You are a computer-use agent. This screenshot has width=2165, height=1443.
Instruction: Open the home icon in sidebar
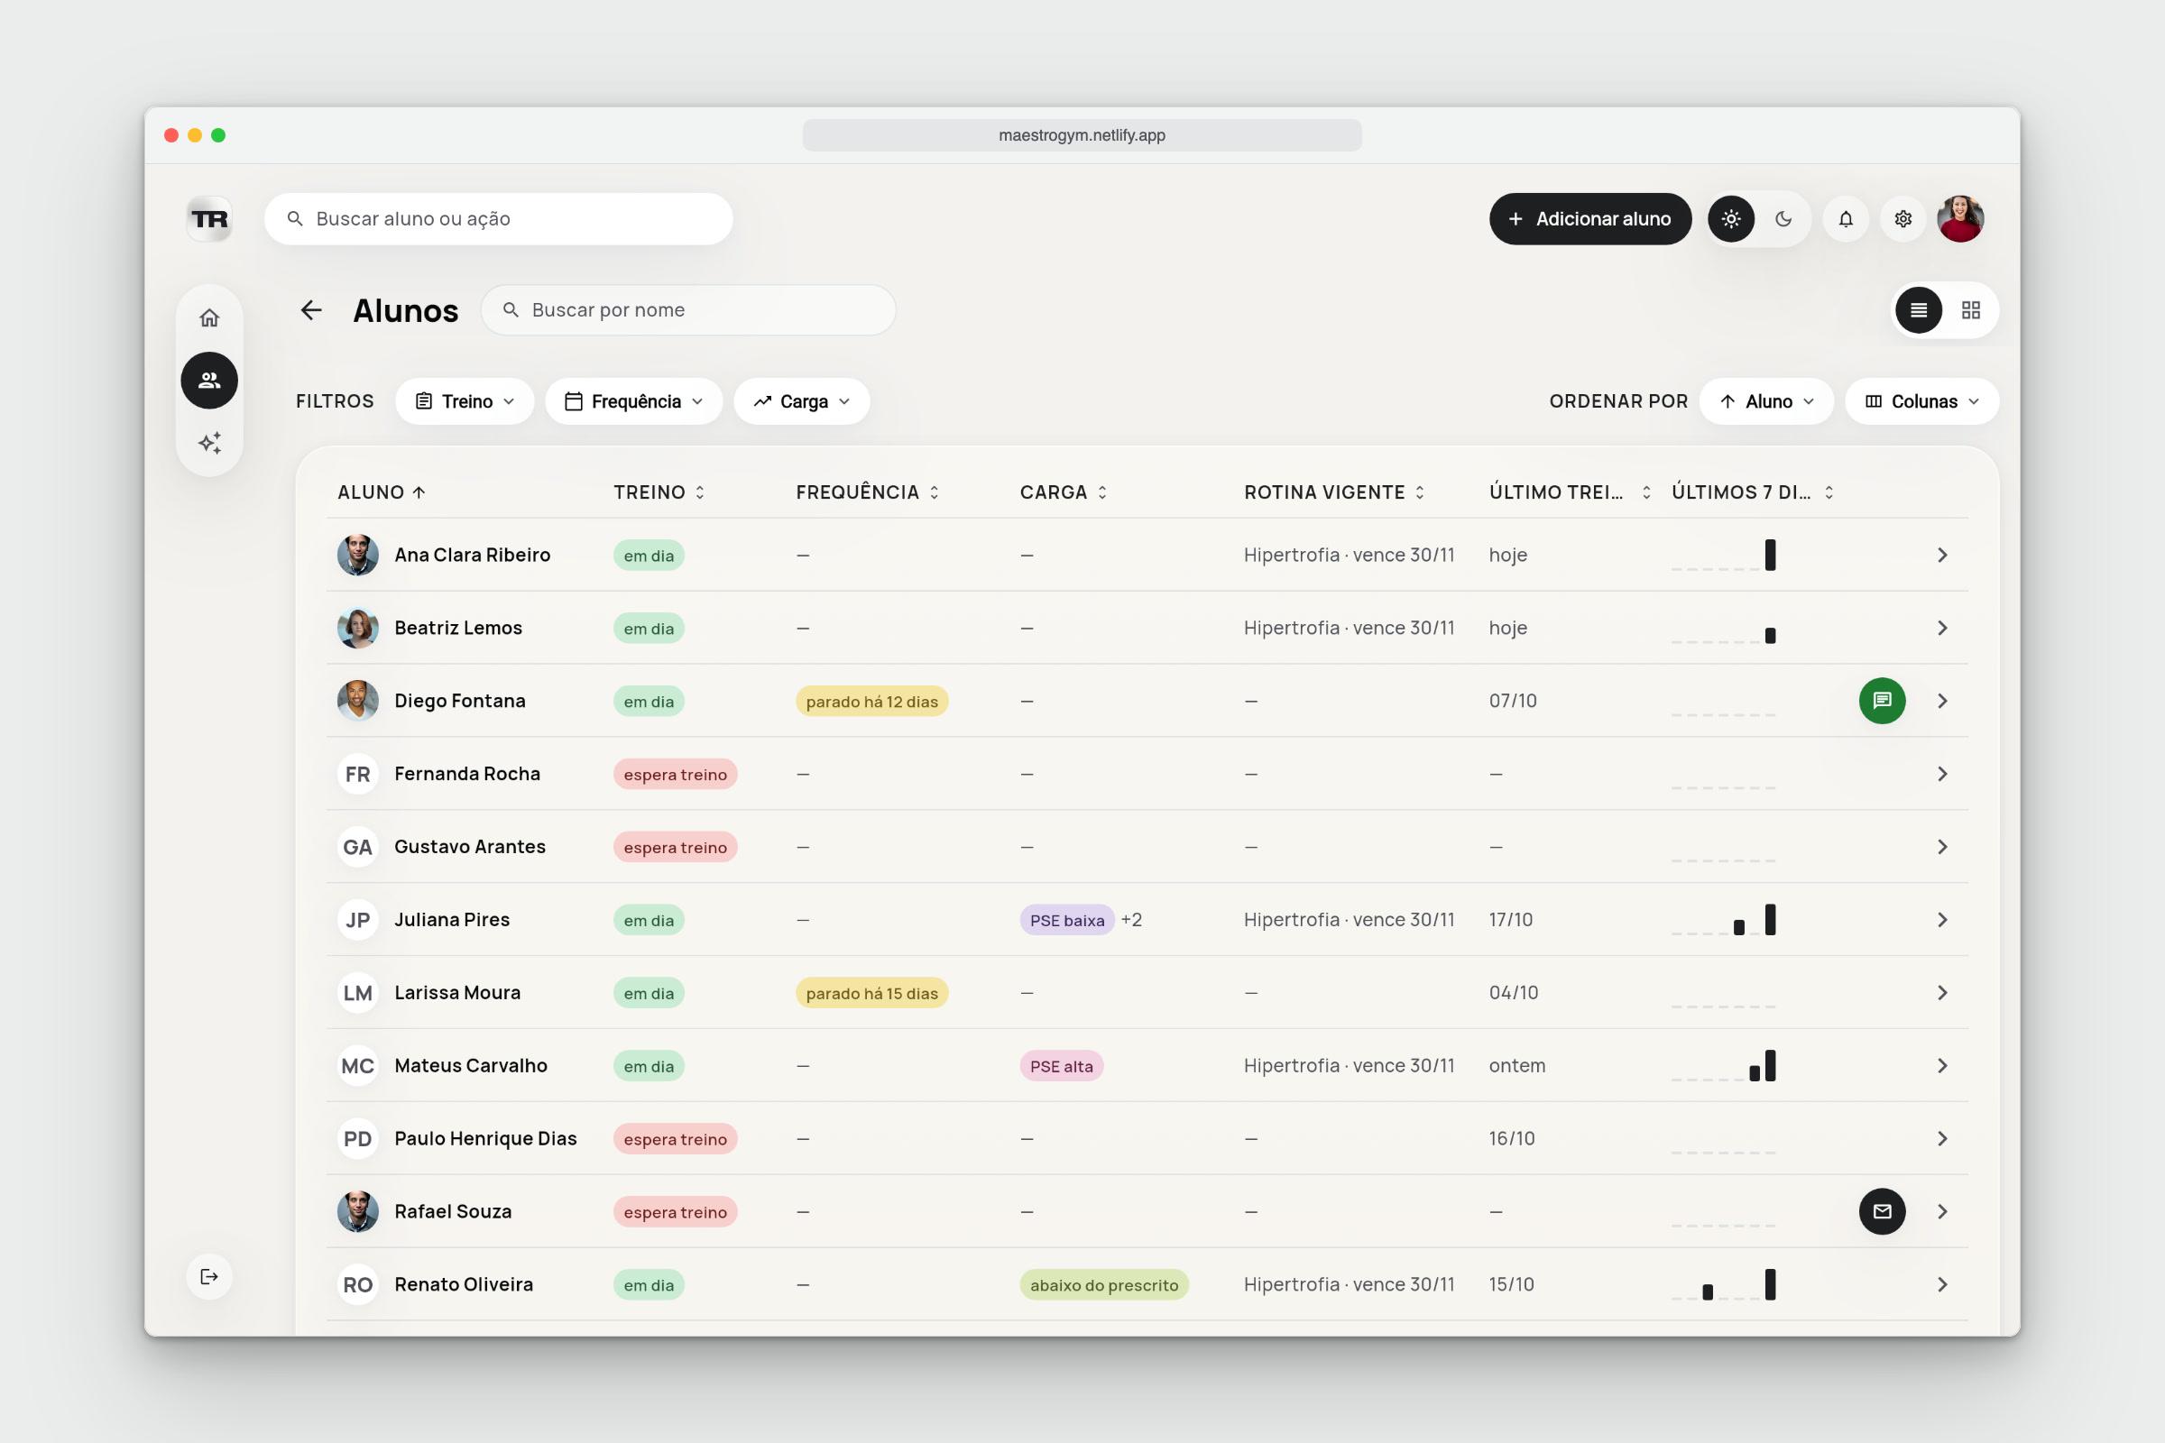coord(209,317)
